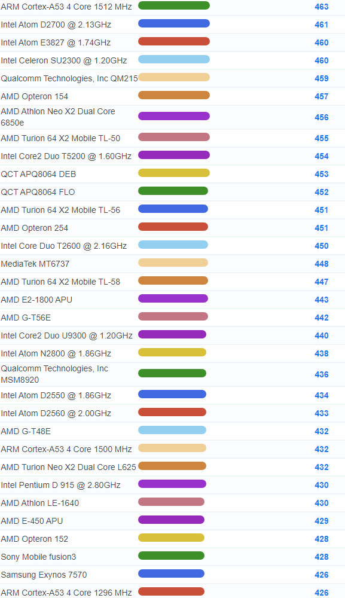Open AMD Turion 64 X2 Mobile TL-58

pyautogui.click(x=60, y=282)
